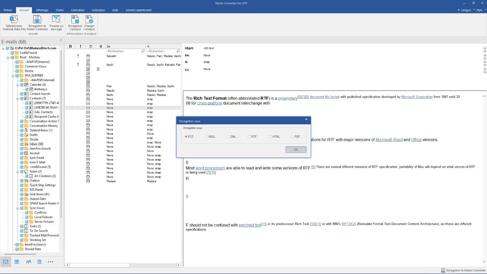Image resolution: width=487 pixels, height=274 pixels.
Task: Click importance flag in Itachi row
Action: pos(78,65)
